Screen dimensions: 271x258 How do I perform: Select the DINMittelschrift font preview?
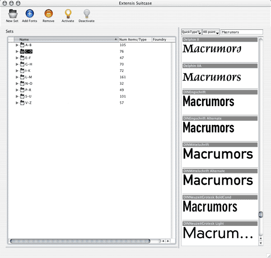pos(220,155)
